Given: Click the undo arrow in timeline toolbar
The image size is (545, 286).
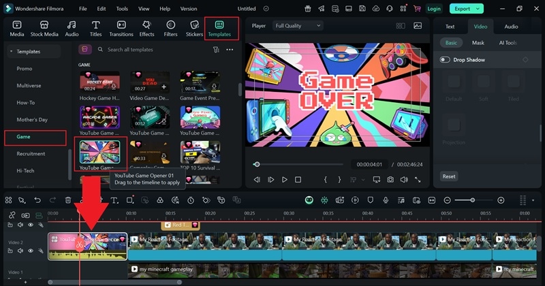Looking at the screenshot, I should [37, 200].
